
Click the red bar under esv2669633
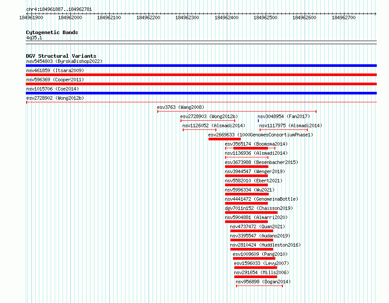tap(225, 139)
